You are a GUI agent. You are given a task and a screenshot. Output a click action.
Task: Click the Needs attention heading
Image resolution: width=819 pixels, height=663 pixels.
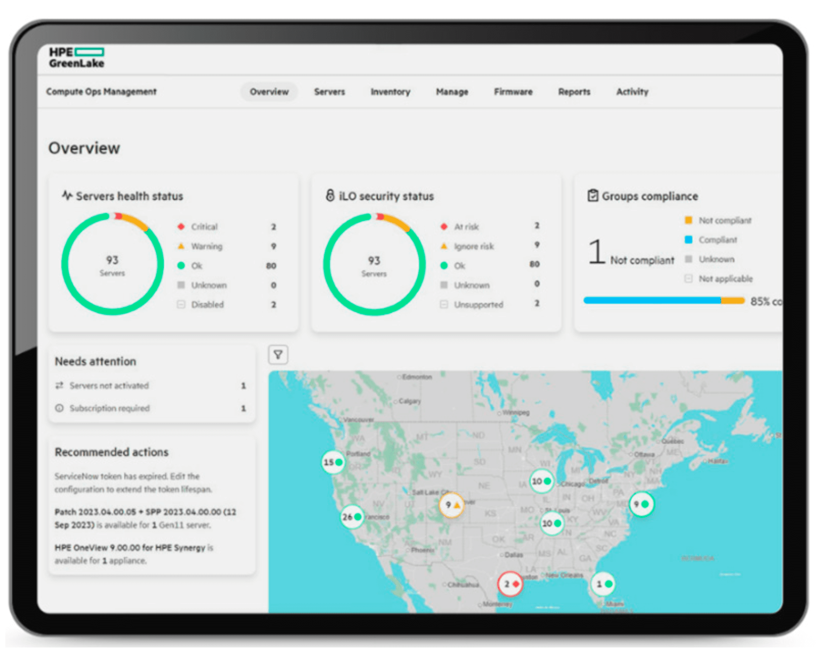tap(95, 361)
